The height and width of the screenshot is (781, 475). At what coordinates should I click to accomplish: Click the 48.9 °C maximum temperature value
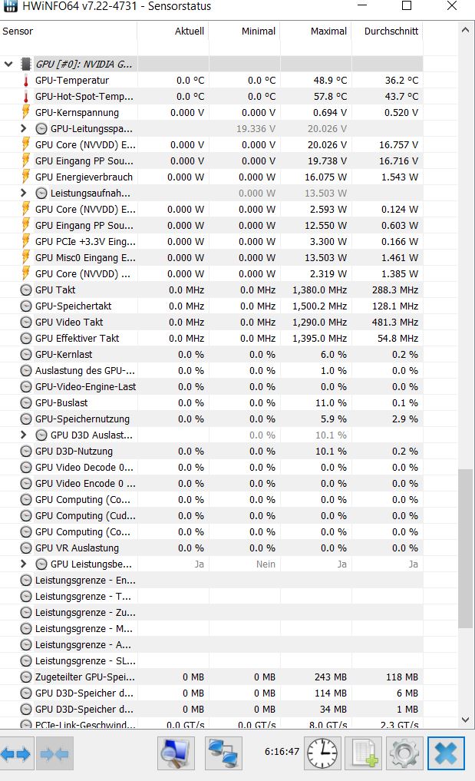pos(330,80)
